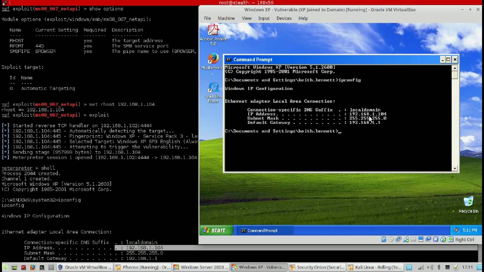Click Command Prompt scrollbar up arrow
484x272 pixels.
455,68
